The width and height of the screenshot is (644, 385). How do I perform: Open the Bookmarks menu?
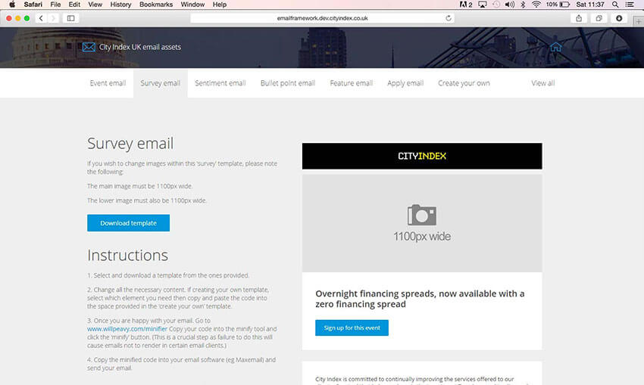(156, 5)
